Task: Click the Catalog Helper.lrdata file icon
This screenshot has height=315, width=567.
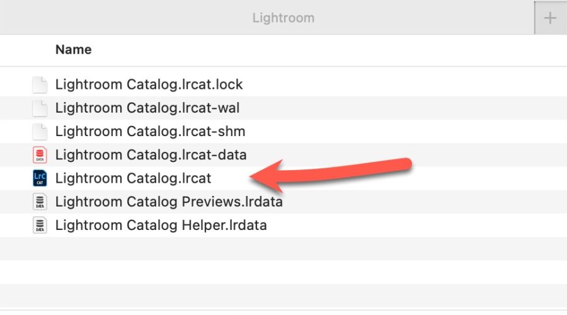Action: point(40,226)
